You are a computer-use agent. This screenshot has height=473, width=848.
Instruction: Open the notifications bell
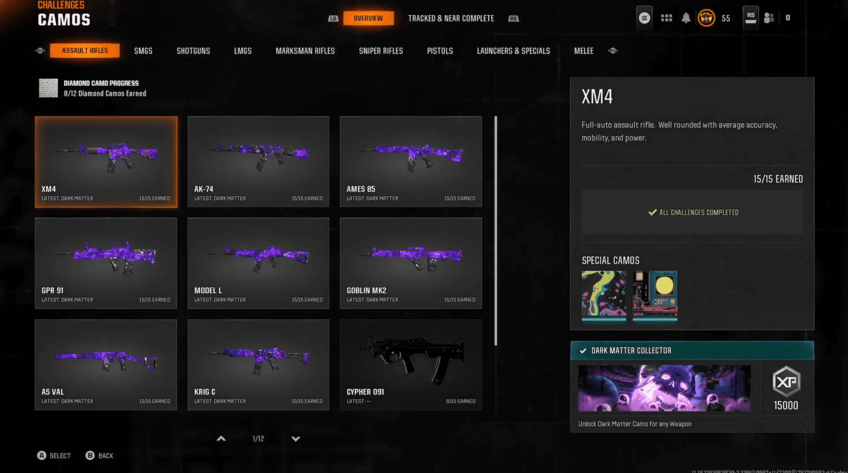[x=685, y=18]
